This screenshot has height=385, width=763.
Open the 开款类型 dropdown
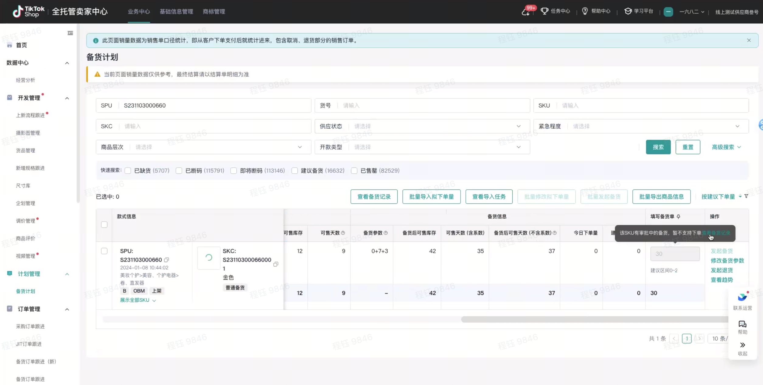422,147
